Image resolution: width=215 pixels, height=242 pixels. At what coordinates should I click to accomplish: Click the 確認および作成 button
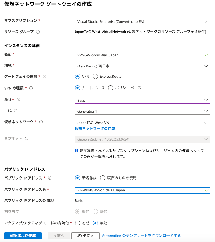click(x=23, y=236)
